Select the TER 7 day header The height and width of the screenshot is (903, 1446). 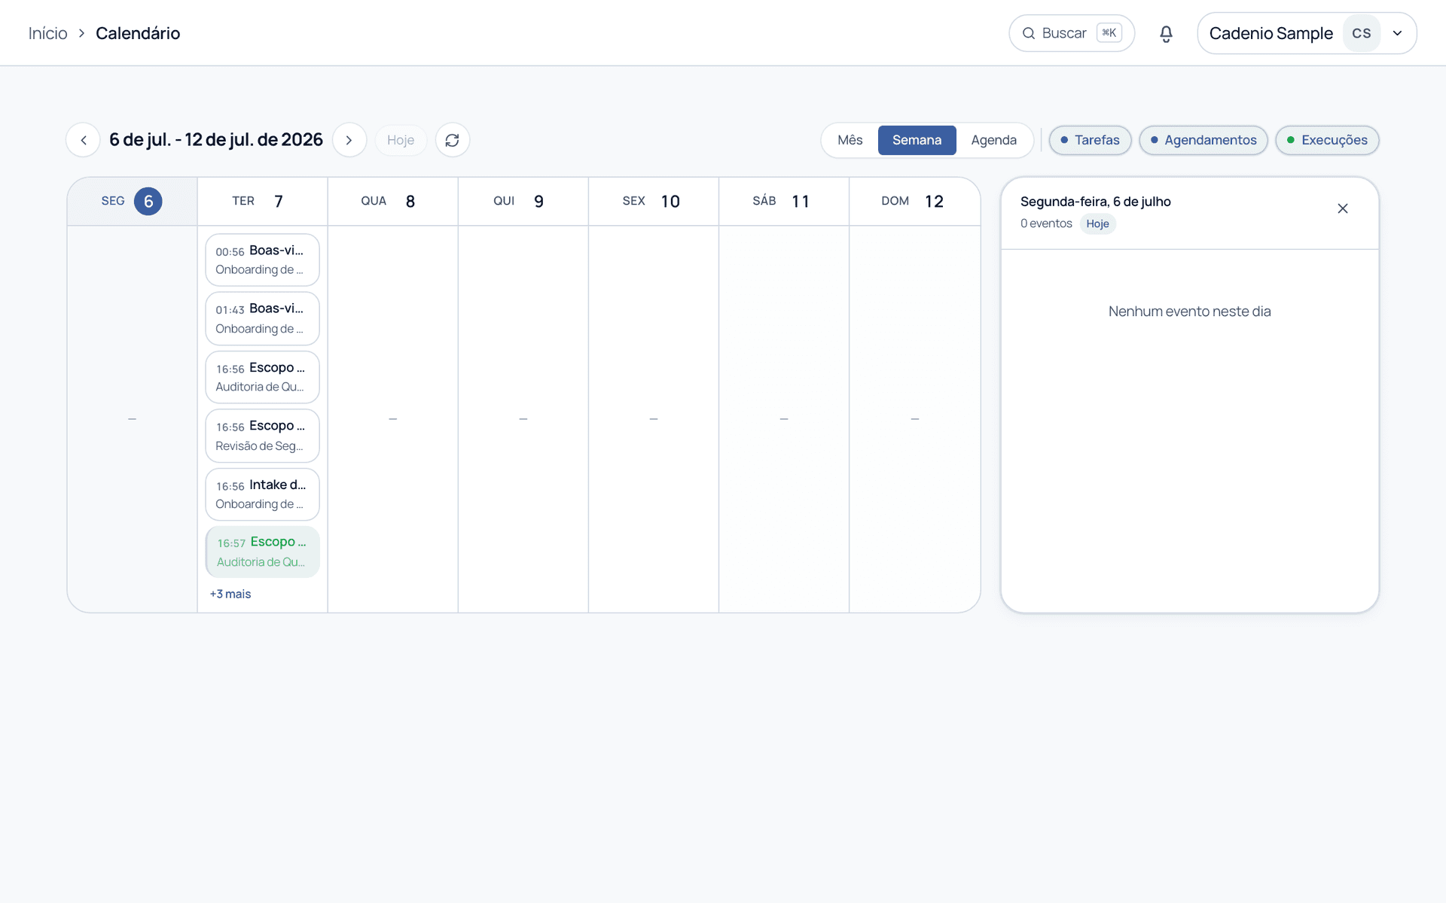262,201
